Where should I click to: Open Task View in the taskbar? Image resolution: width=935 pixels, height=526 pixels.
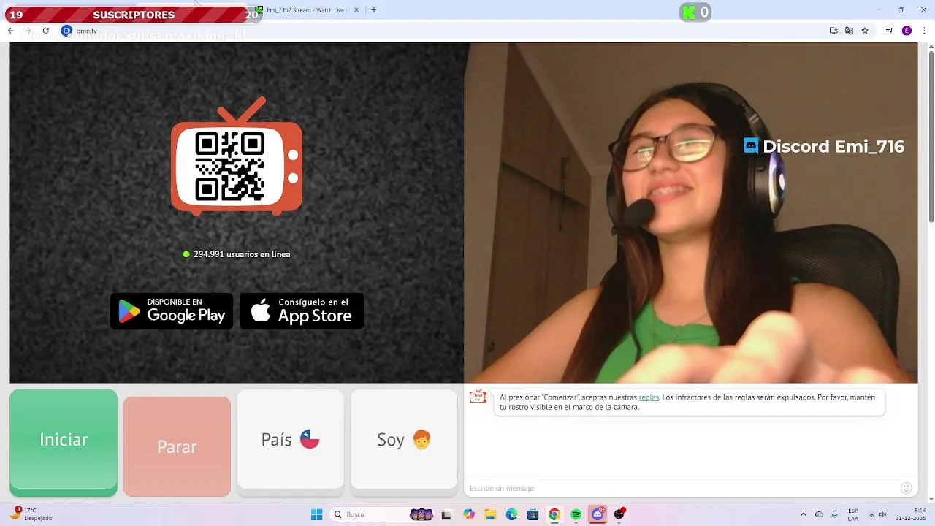[446, 514]
